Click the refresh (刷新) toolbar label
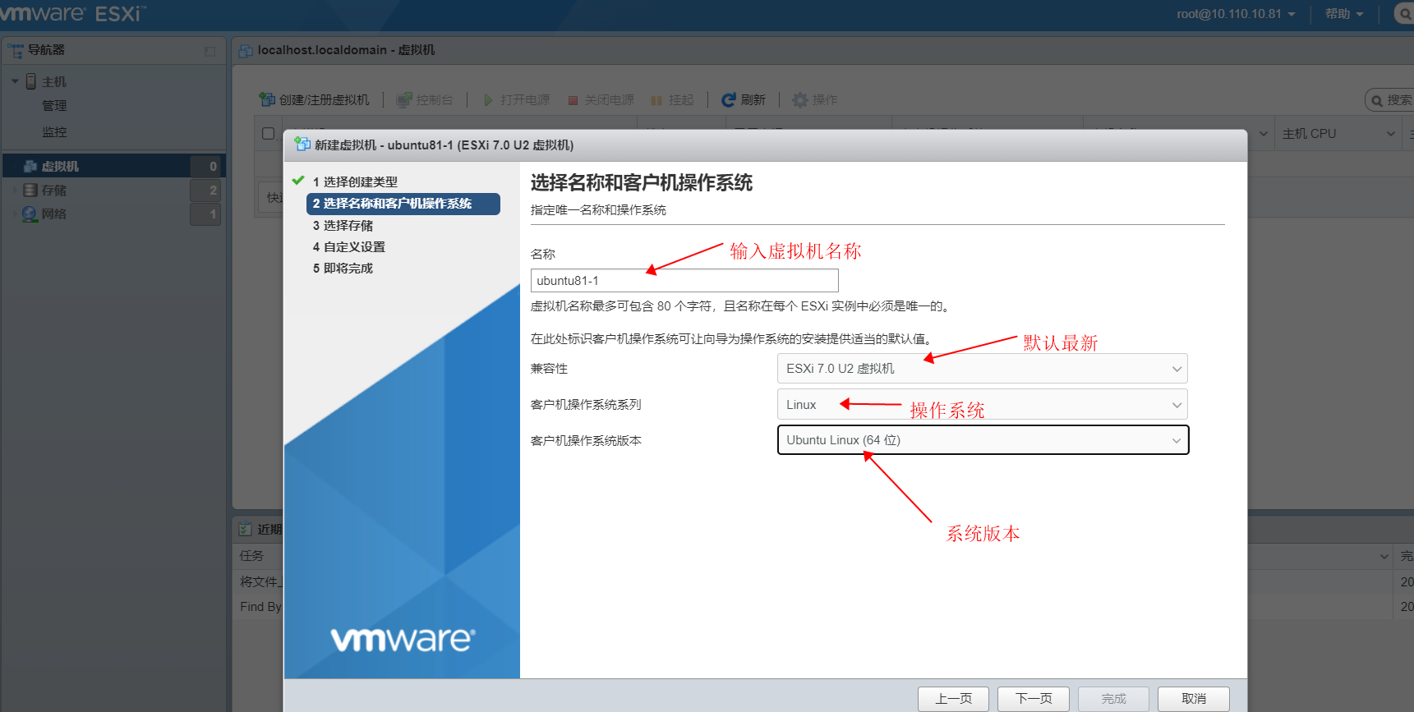This screenshot has width=1414, height=712. [753, 100]
